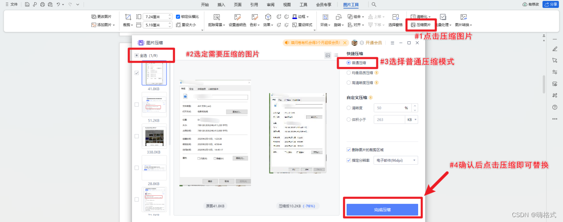
Task: Select the 体积小于 radio option
Action: pos(348,119)
